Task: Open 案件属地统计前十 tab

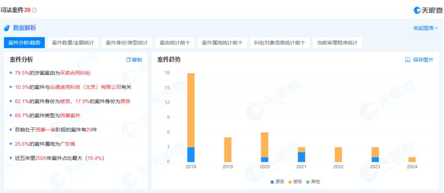Action: click(x=222, y=43)
